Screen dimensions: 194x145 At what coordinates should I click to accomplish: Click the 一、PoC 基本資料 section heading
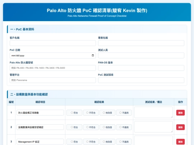22,29
